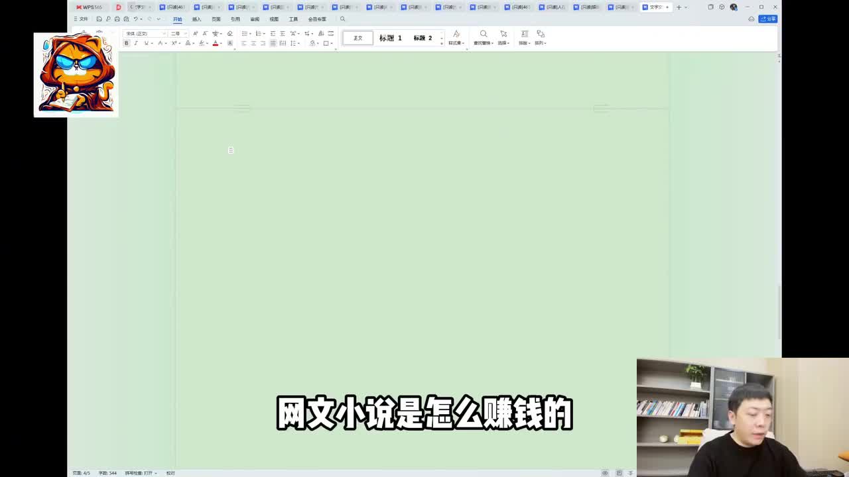Click the blue 分享 share button

click(767, 19)
